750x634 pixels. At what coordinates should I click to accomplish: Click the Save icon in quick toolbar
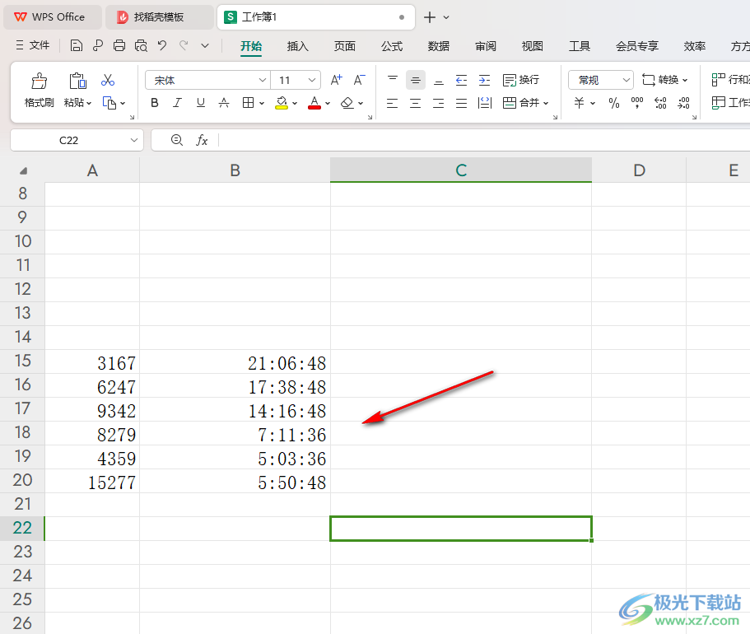coord(76,45)
